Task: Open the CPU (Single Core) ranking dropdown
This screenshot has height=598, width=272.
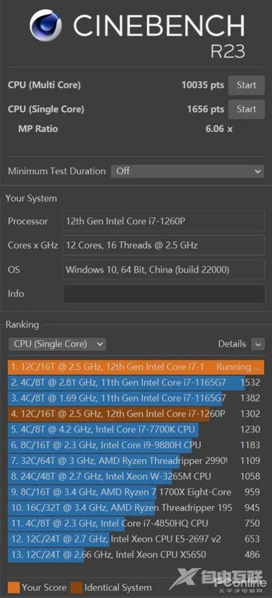Action: 58,344
